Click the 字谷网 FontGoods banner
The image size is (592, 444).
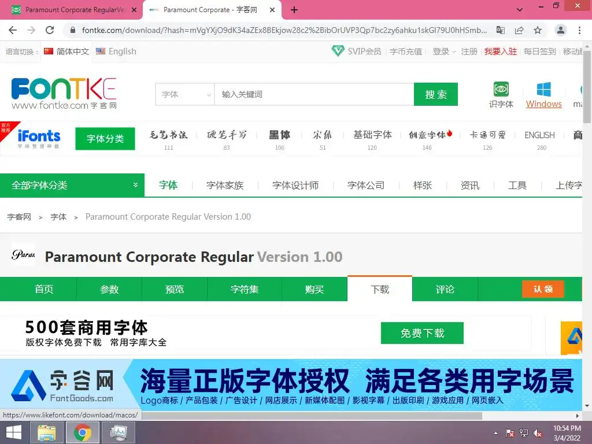pyautogui.click(x=291, y=384)
